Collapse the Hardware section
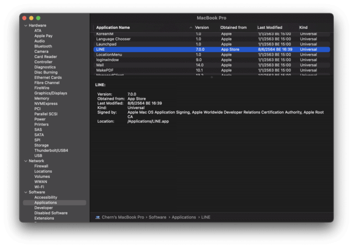The image size is (353, 248). 25,26
